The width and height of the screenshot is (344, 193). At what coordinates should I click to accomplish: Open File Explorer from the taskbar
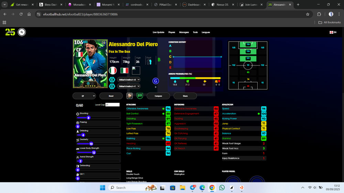[182, 188]
